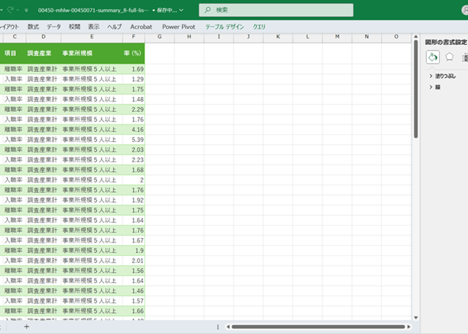
Task: Select the cell with value 1.66
Action: [133, 311]
